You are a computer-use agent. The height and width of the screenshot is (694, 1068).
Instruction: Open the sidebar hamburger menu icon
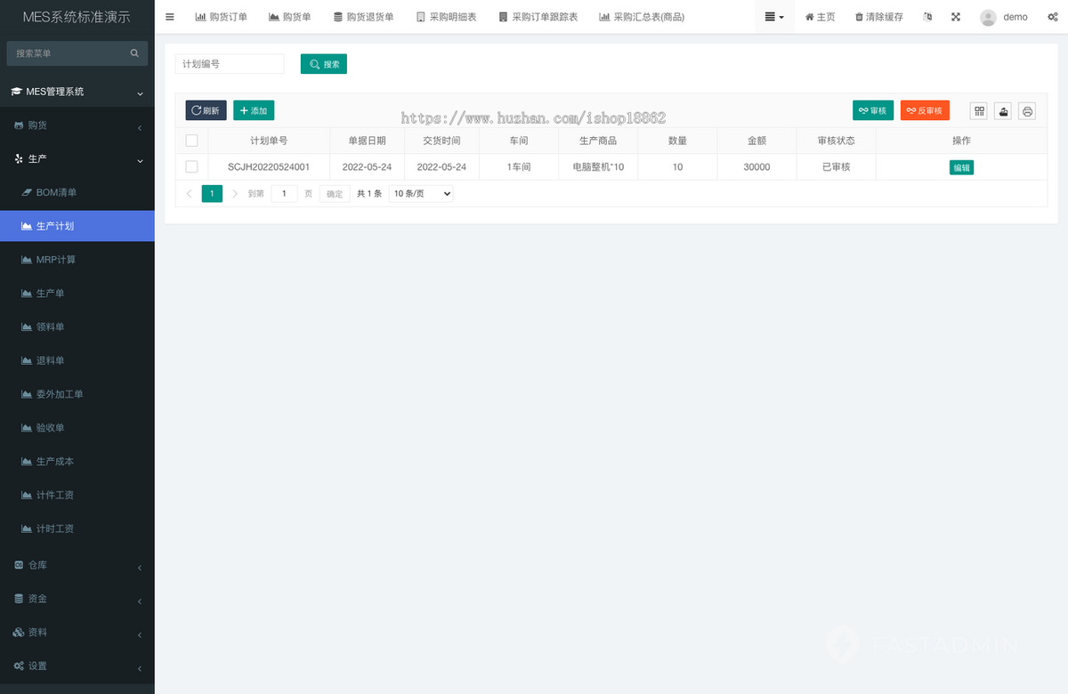(x=170, y=16)
